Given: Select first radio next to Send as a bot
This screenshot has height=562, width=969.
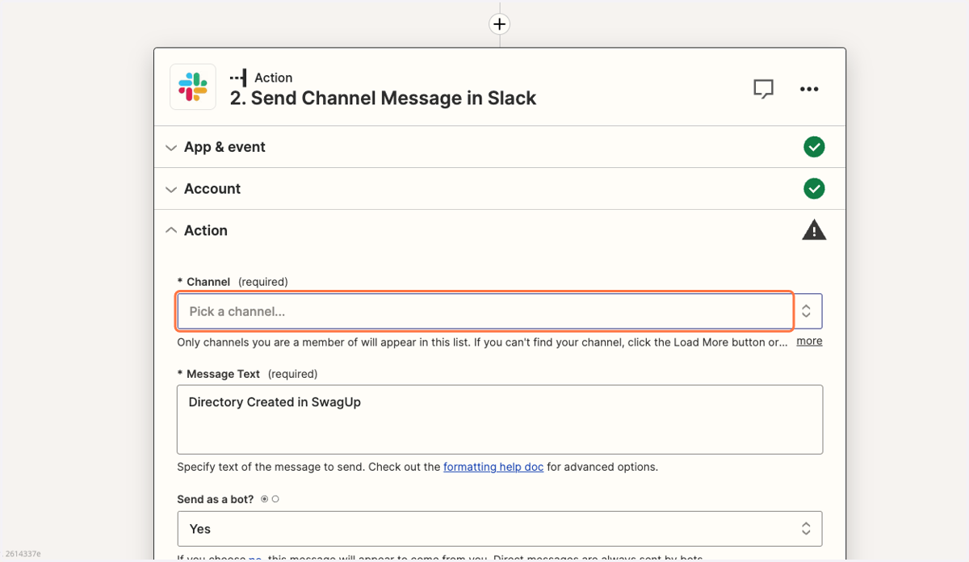Looking at the screenshot, I should (x=264, y=499).
